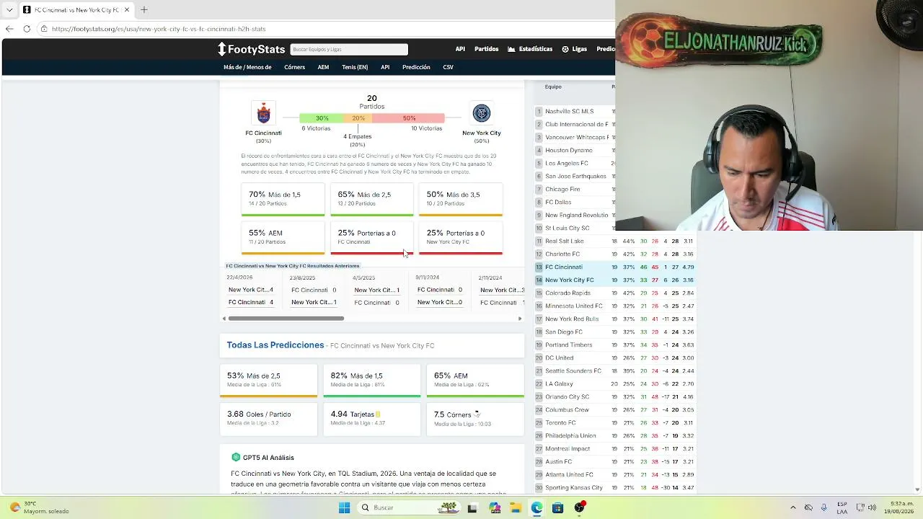Open the Estadísticas menu
The image size is (923, 519).
pos(530,49)
